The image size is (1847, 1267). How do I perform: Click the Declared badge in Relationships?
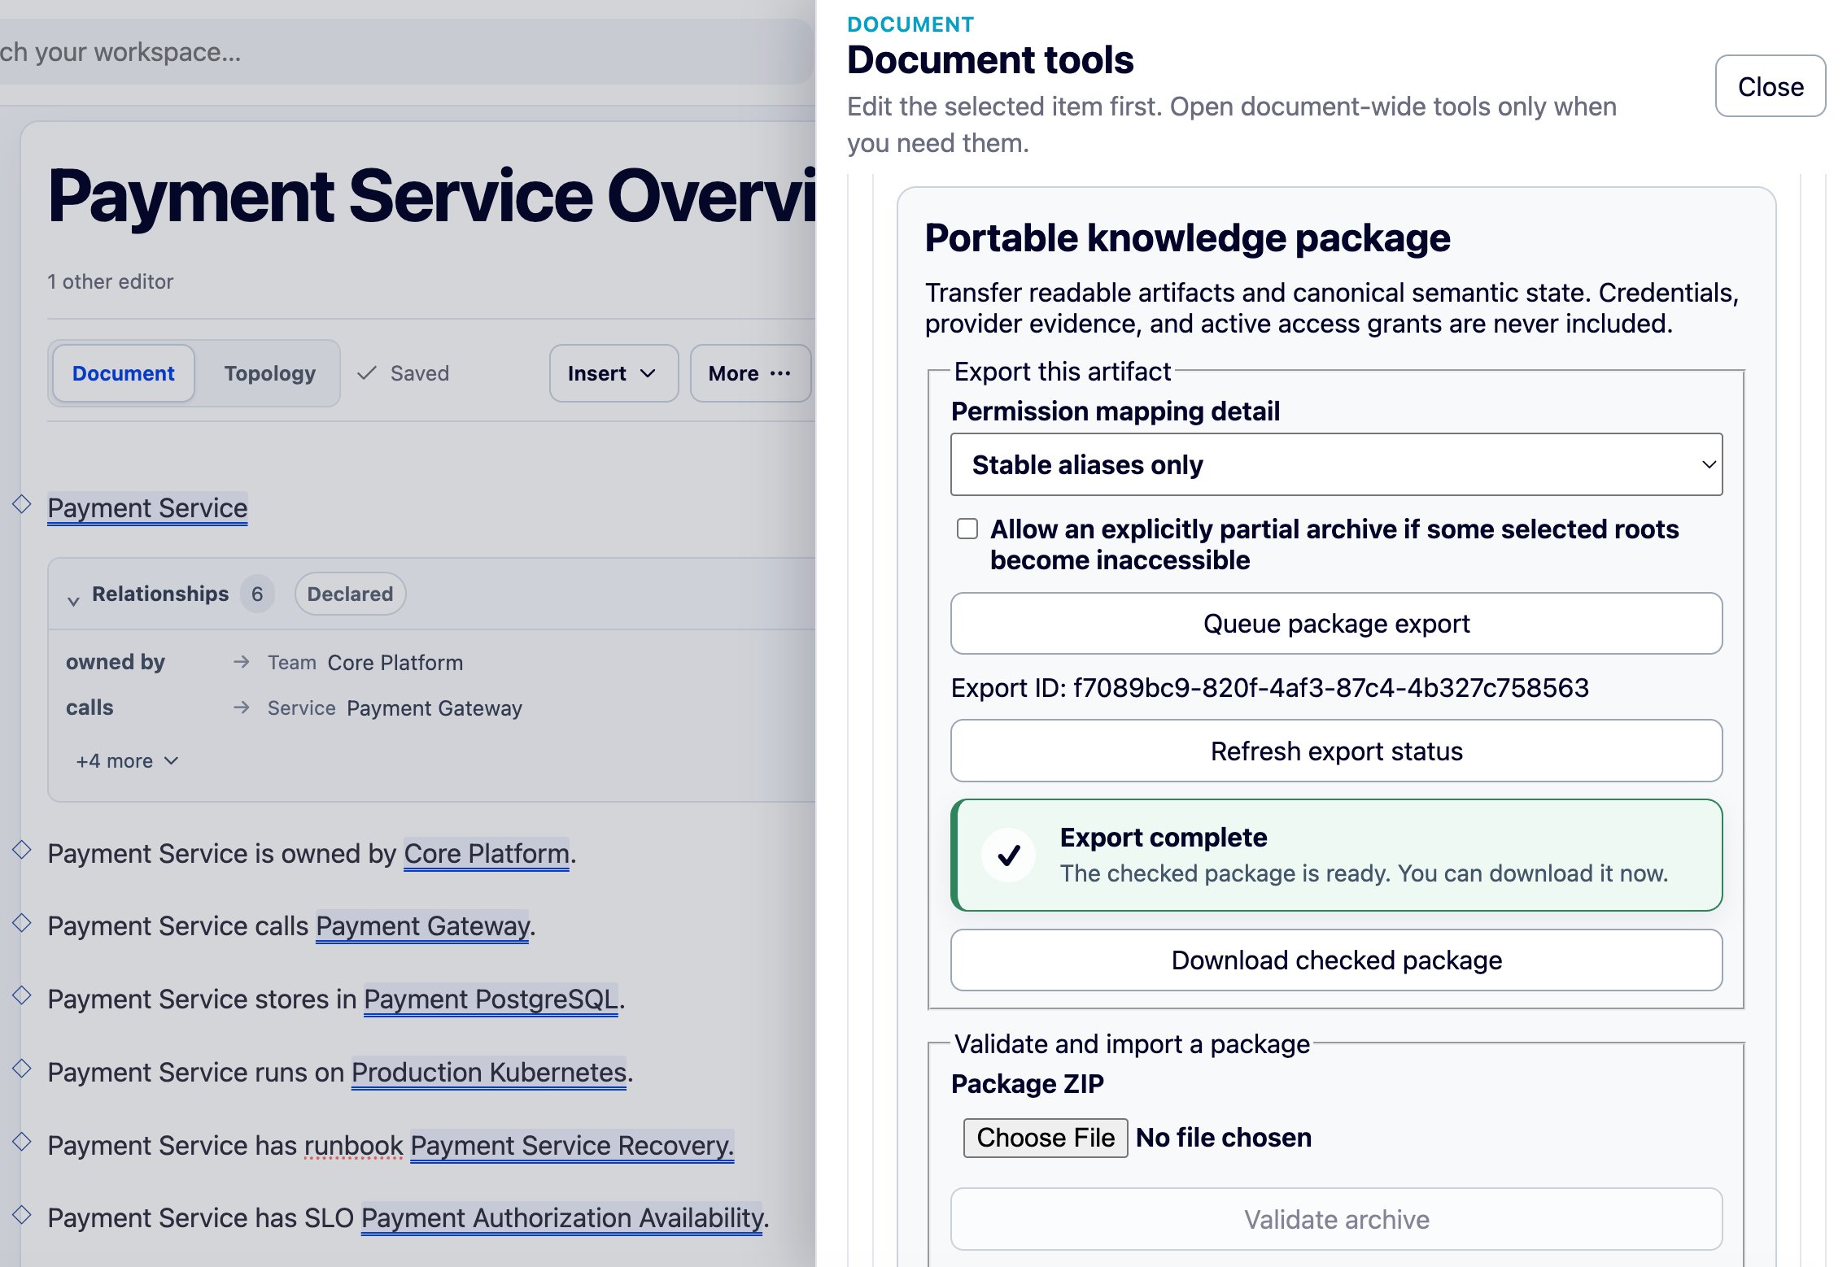point(350,594)
